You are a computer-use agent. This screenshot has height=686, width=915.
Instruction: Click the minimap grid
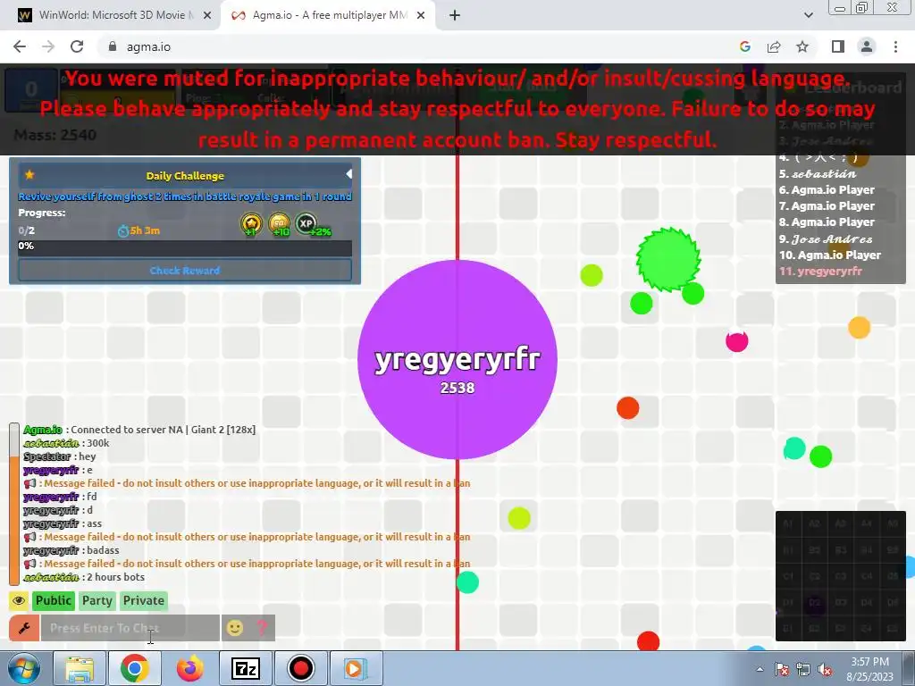[x=840, y=576]
